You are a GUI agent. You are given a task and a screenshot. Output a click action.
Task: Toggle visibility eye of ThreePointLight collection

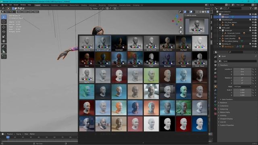pos(253,20)
